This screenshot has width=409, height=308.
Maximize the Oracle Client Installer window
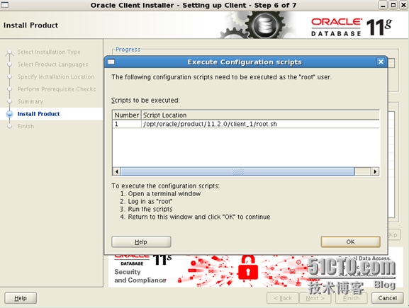click(x=393, y=5)
